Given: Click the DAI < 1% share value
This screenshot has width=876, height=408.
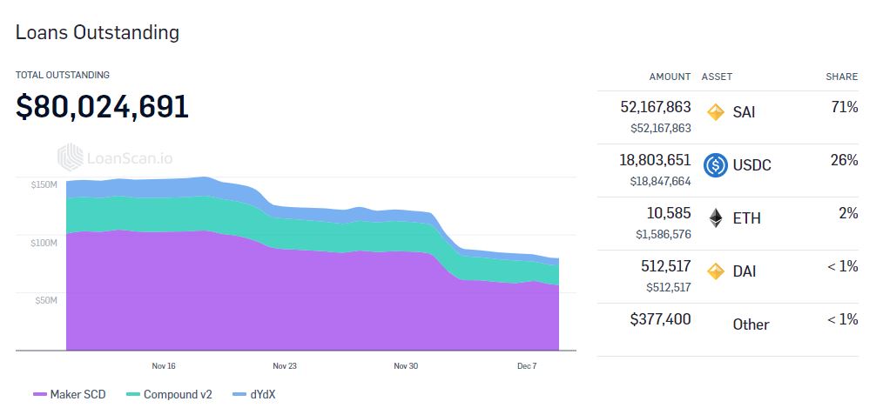Looking at the screenshot, I should point(843,266).
